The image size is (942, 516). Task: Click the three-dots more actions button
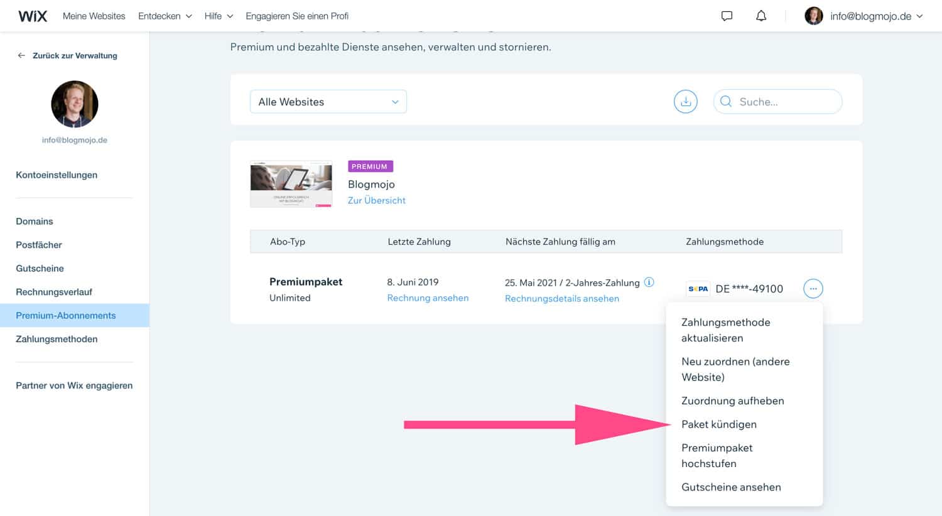pyautogui.click(x=813, y=289)
